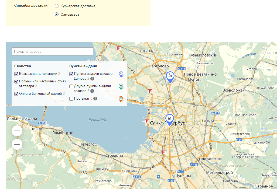Click the airport plane icon near Шушары

tap(159, 177)
